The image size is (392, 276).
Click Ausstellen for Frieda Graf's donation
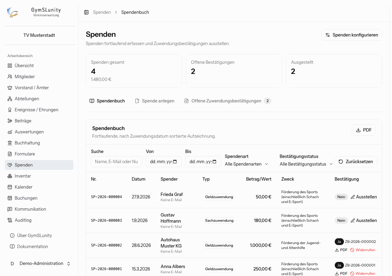coord(364,197)
